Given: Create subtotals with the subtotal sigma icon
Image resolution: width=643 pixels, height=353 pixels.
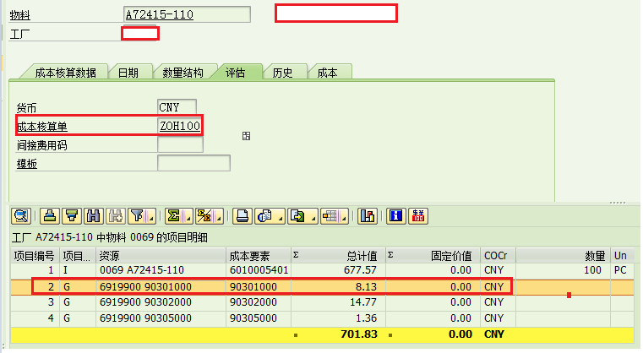Looking at the screenshot, I should [204, 215].
